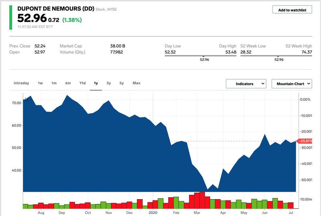Click the Prev. Close value 52.24

40,46
